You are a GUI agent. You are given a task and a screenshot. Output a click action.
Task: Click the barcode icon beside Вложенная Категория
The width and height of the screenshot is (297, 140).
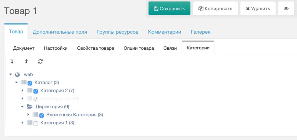click(x=35, y=114)
